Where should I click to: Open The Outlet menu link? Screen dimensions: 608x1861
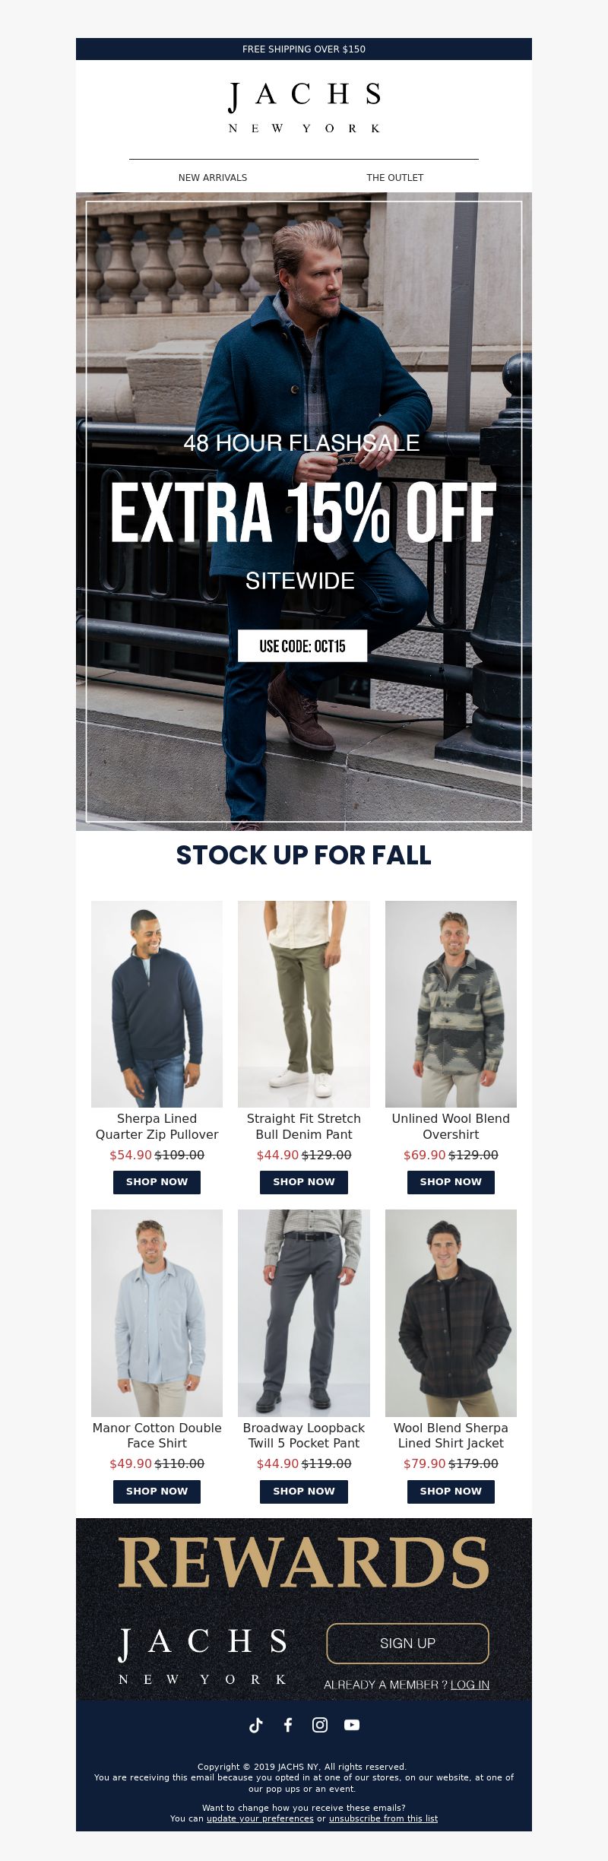point(395,178)
